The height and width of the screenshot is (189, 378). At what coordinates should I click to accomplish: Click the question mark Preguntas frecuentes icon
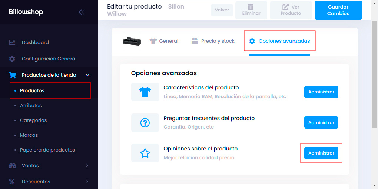click(x=145, y=123)
